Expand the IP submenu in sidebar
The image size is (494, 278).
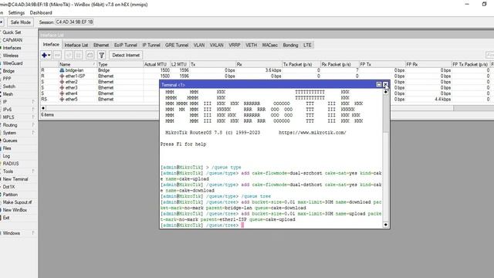point(33,102)
